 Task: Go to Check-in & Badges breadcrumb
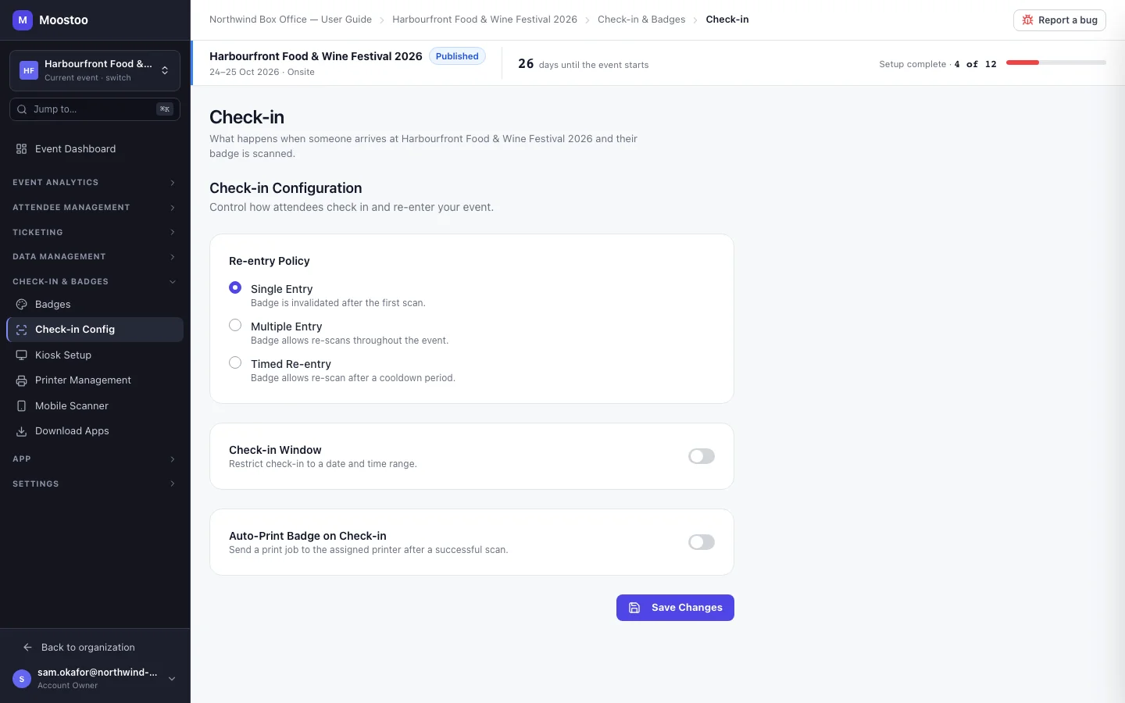[x=641, y=20]
